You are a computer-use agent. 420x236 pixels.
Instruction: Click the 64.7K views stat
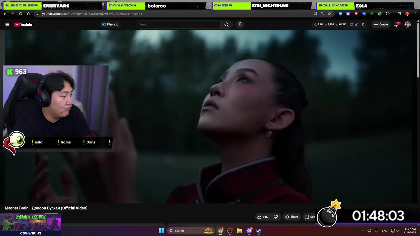[x=341, y=25]
